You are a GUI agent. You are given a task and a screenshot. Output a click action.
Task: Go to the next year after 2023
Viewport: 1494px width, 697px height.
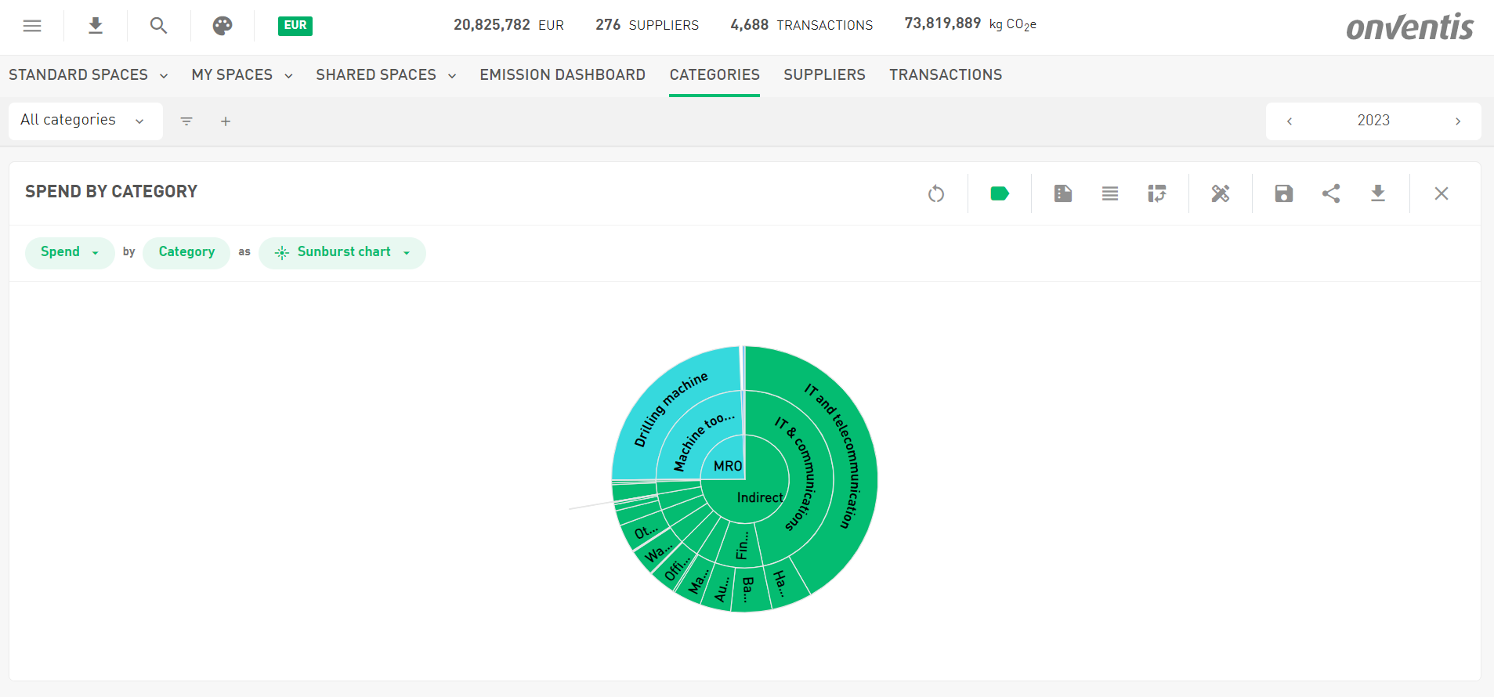click(1457, 121)
